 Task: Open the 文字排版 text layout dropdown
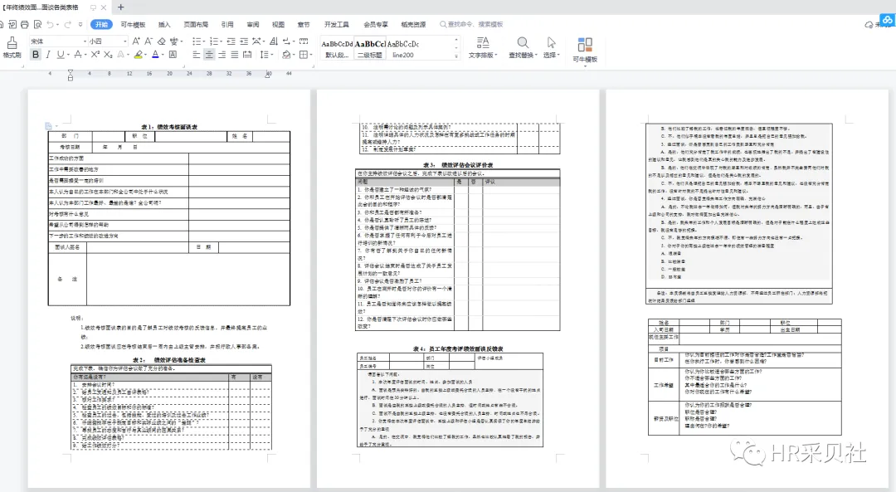(483, 47)
